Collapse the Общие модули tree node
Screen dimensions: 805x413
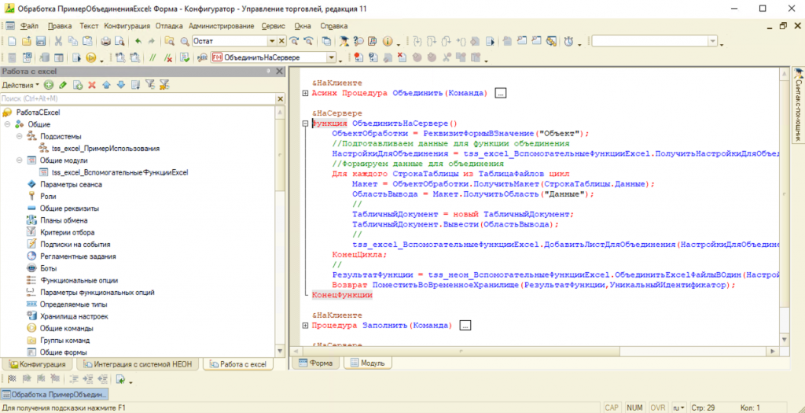[20, 160]
